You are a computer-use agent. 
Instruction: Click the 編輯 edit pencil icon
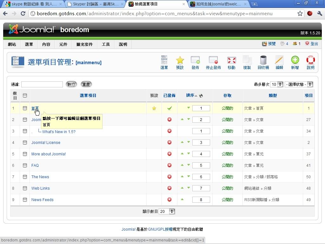pyautogui.click(x=279, y=63)
